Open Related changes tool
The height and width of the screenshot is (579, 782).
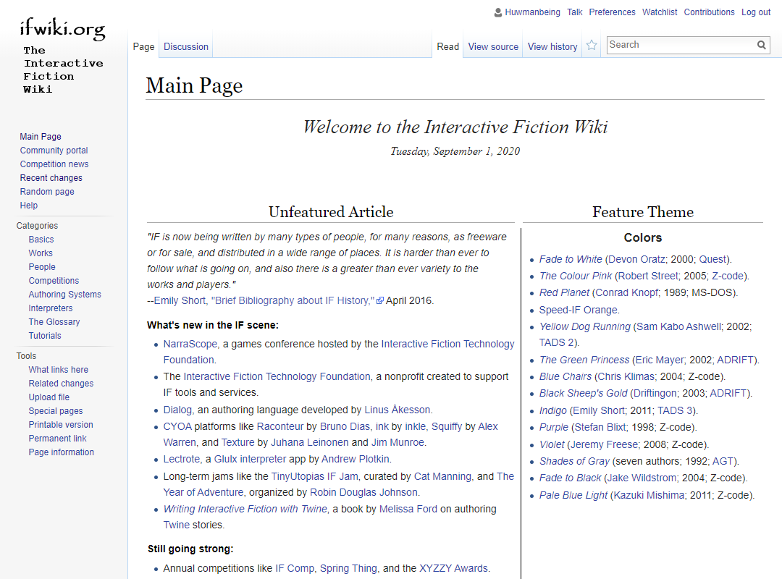tap(61, 384)
